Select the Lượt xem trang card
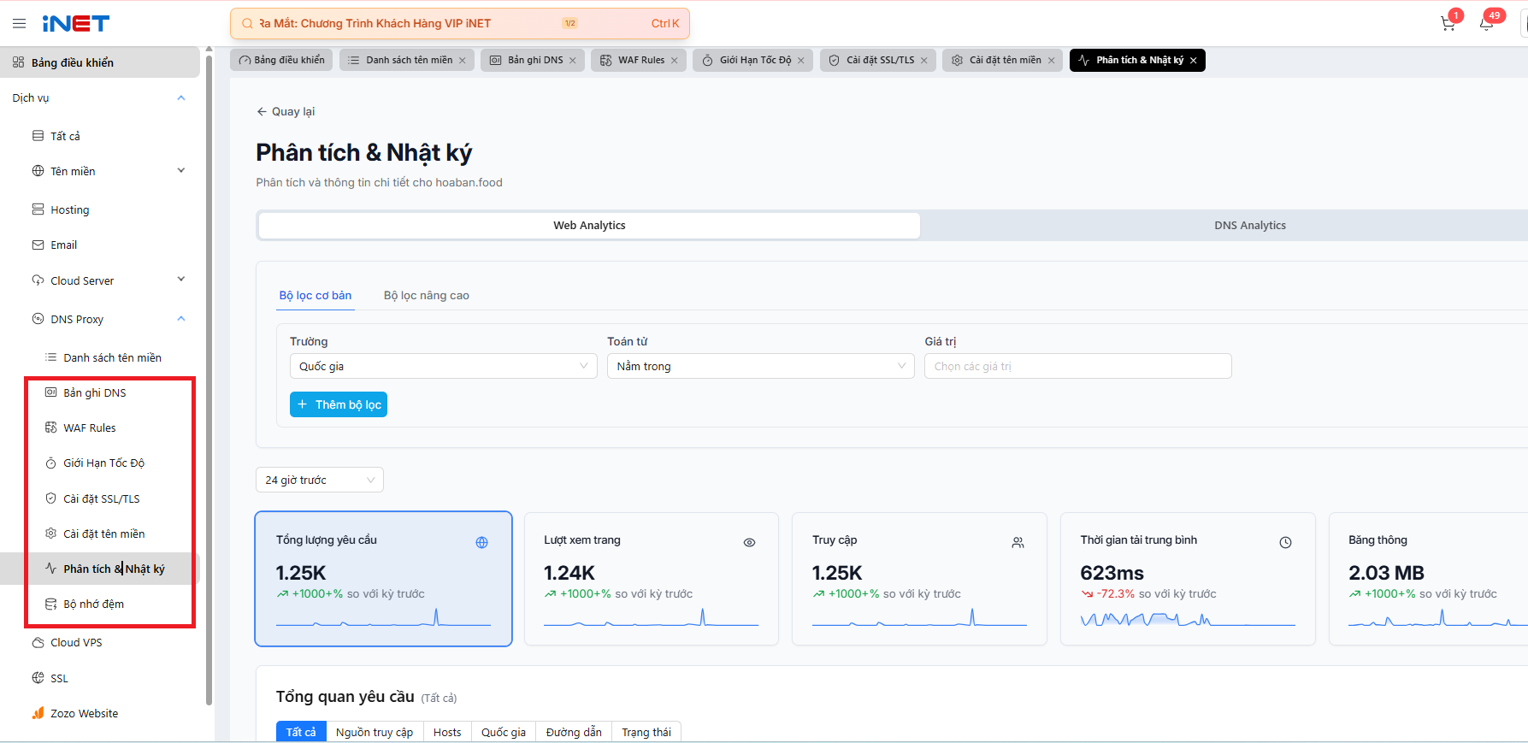The width and height of the screenshot is (1528, 743). pyautogui.click(x=652, y=579)
